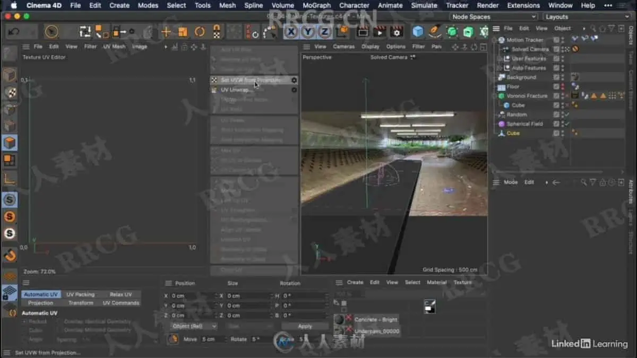Viewport: 637px width, 358px height.
Task: Click Render View clapperboard icon
Action: pyautogui.click(x=363, y=32)
